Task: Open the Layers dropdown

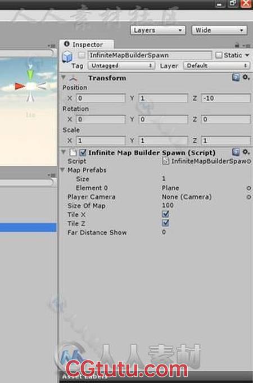Action: point(158,30)
